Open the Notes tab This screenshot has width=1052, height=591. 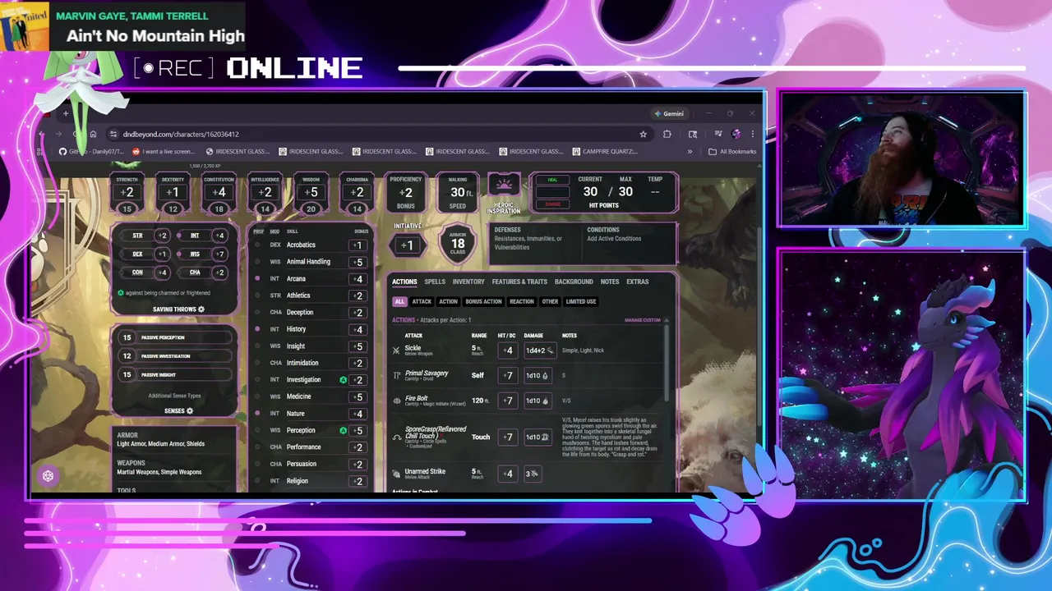(x=610, y=282)
